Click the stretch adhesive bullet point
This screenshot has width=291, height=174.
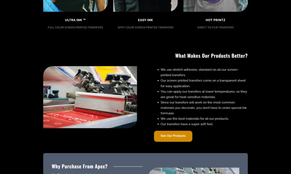pos(199,72)
